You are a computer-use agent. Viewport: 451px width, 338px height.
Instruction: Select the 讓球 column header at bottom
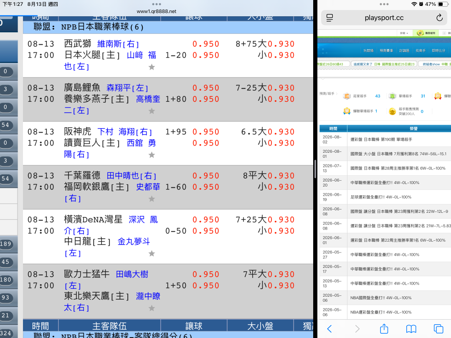pyautogui.click(x=194, y=326)
